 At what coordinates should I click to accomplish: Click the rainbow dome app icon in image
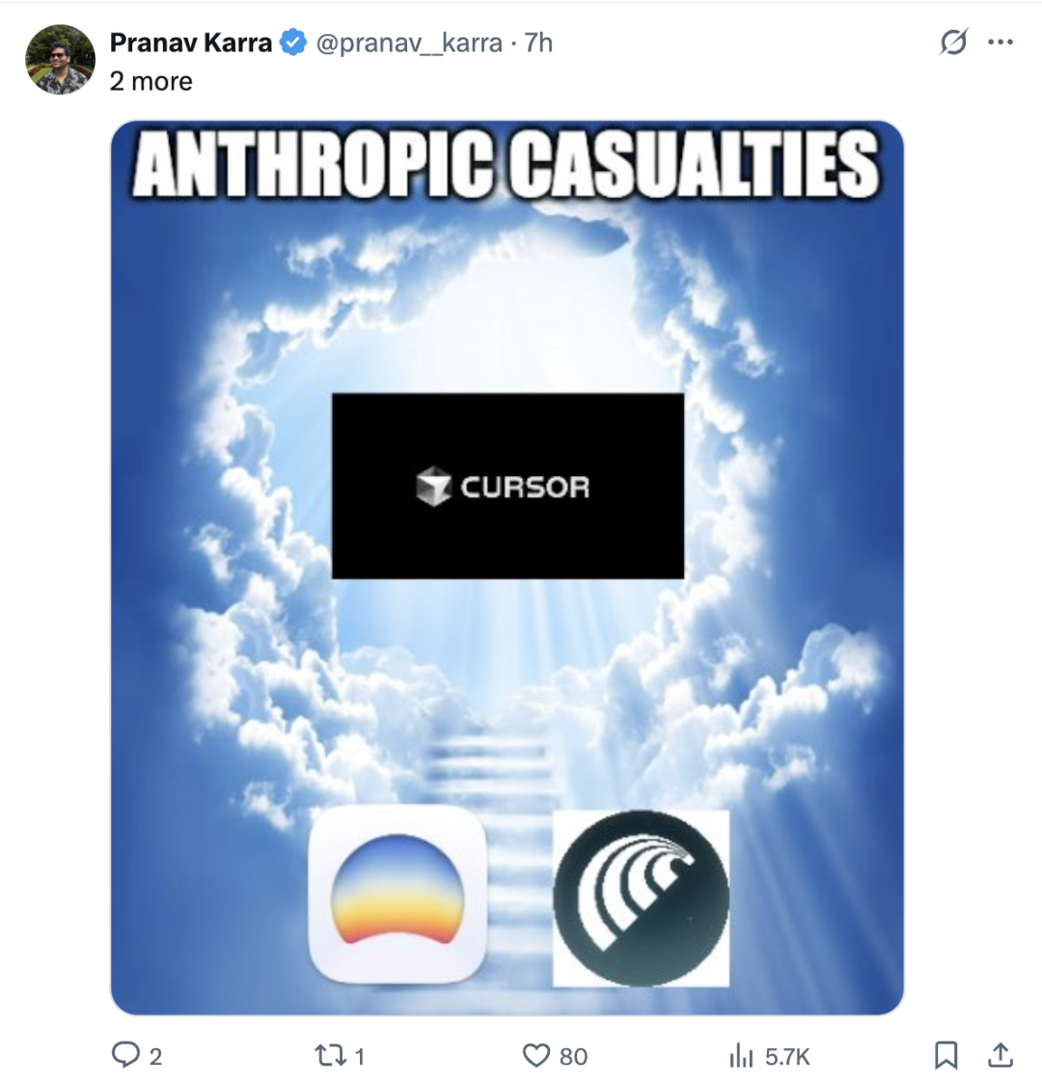tap(398, 894)
